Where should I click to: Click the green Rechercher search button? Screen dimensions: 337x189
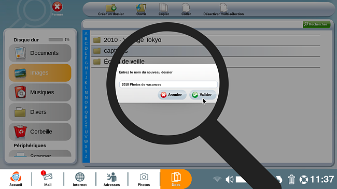316,24
